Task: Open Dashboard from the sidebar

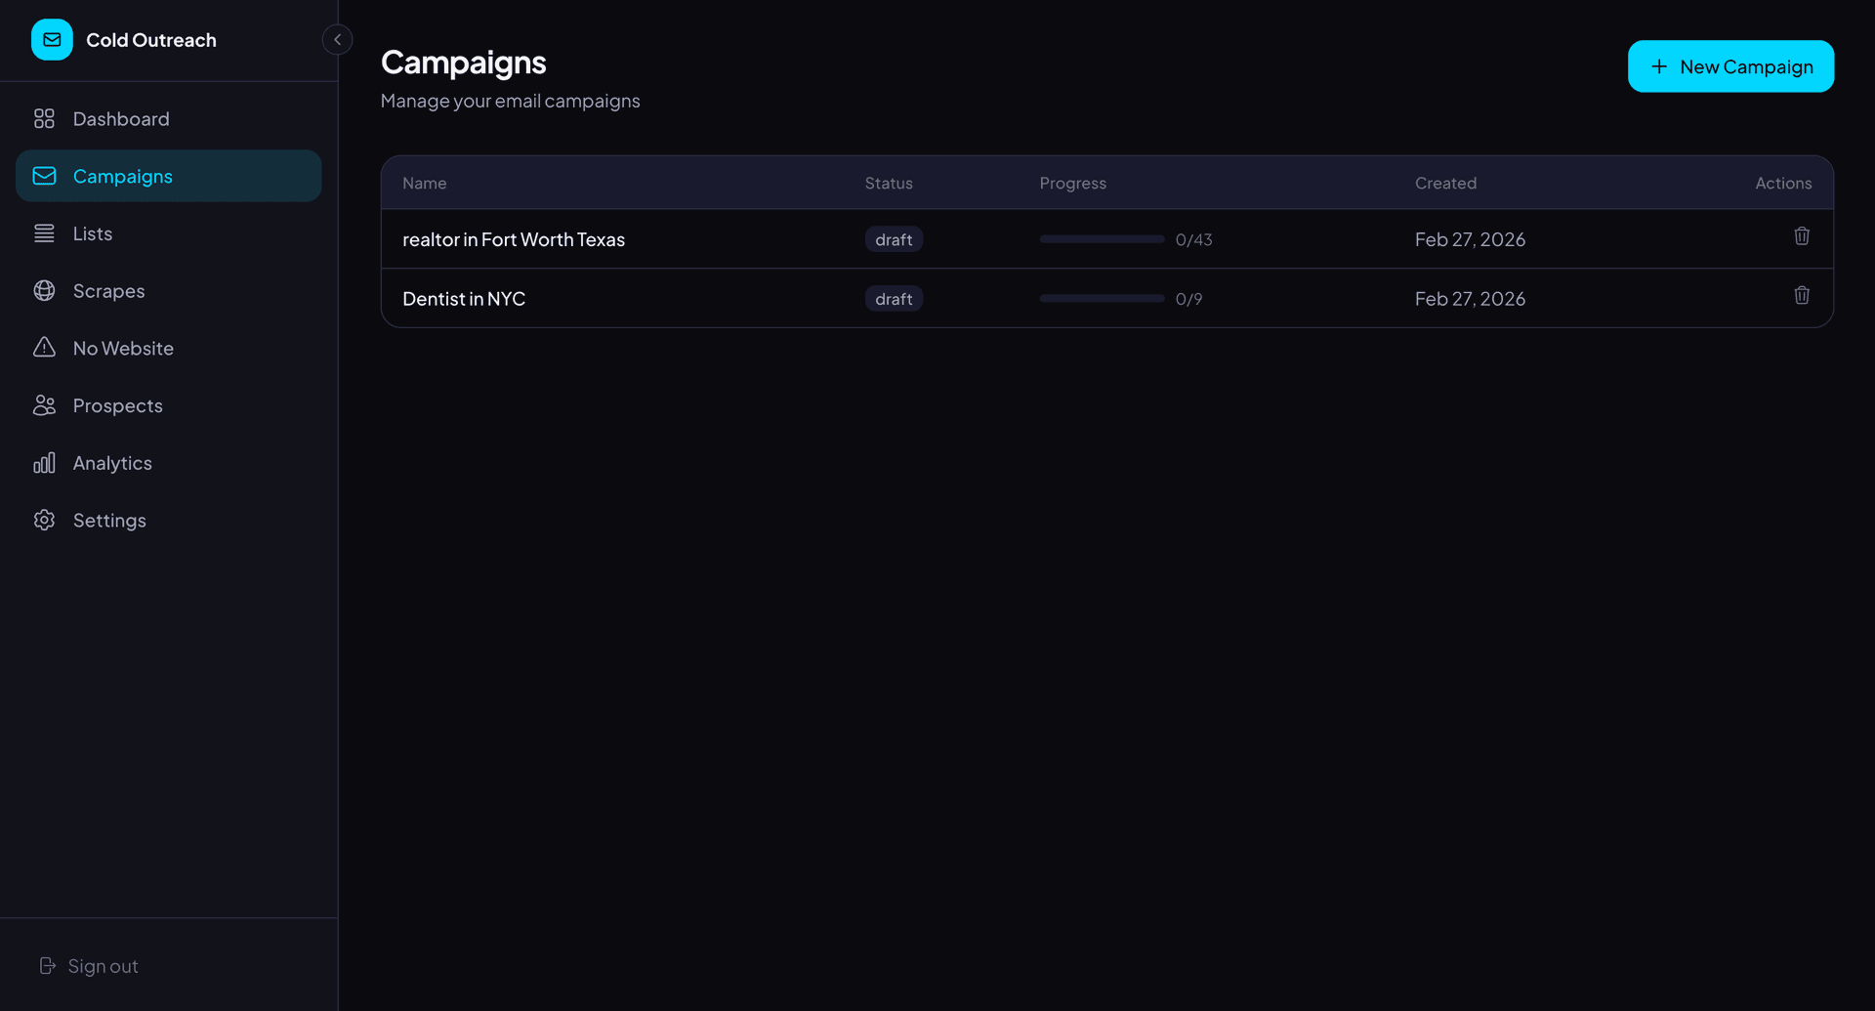Action: 121,119
